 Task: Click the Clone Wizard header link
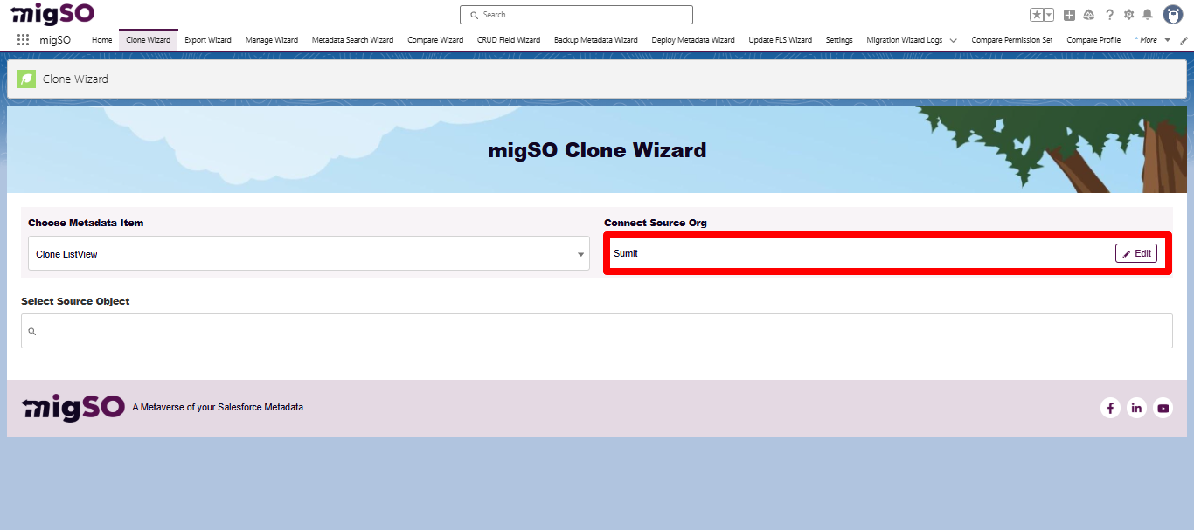coord(75,79)
